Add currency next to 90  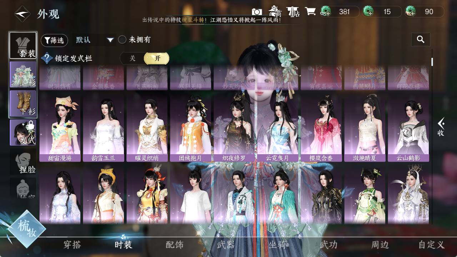[x=411, y=12]
